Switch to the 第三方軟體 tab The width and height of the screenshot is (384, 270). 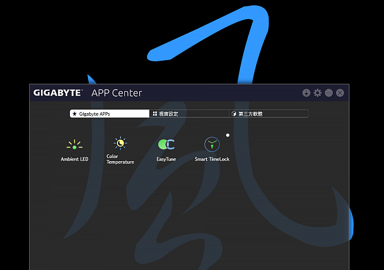(269, 114)
